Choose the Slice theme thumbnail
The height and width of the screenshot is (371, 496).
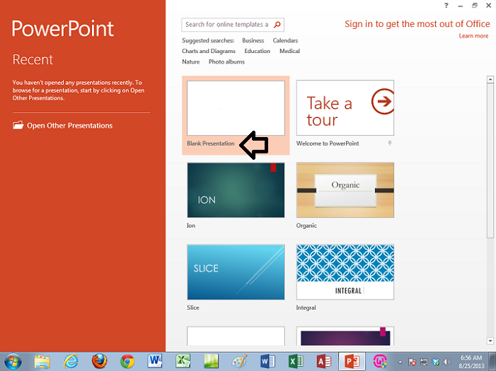click(236, 272)
